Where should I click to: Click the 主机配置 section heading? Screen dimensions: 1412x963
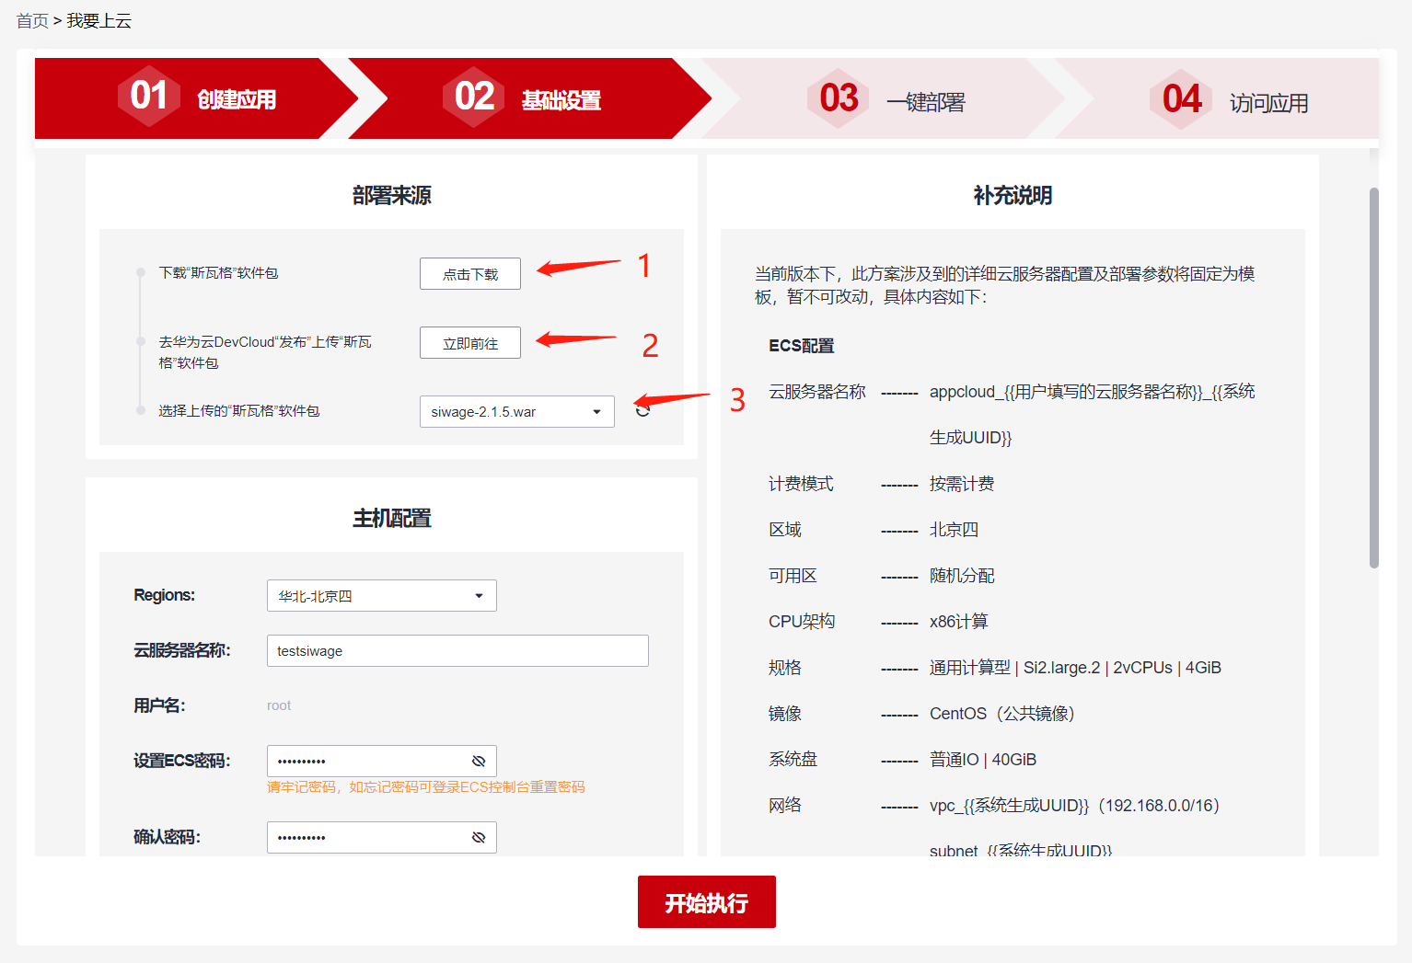tap(391, 518)
